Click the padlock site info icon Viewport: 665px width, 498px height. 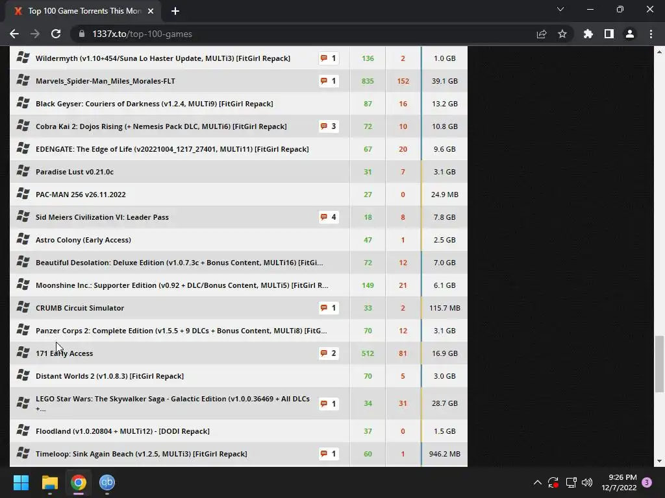tap(82, 34)
